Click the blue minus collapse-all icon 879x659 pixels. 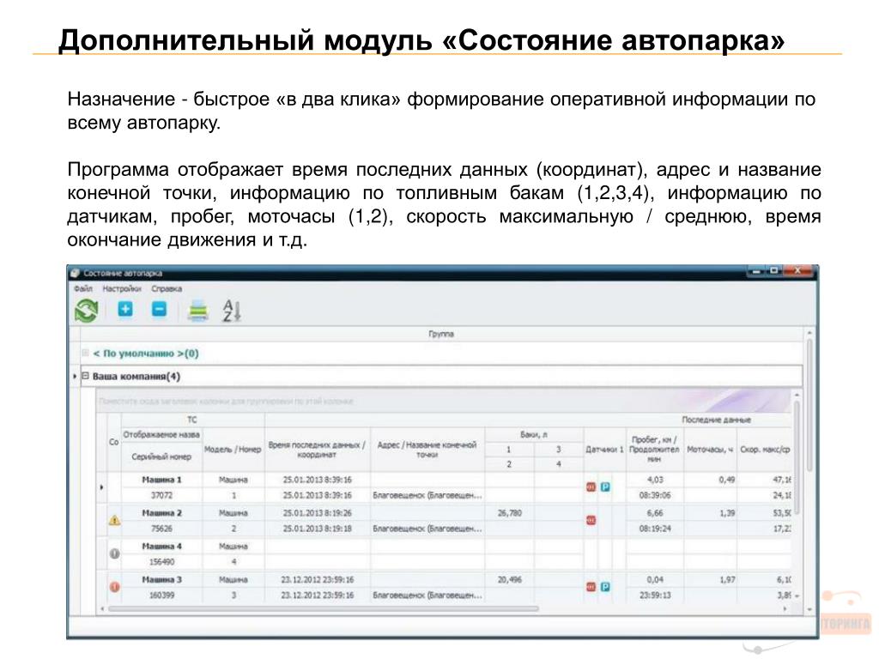click(159, 309)
